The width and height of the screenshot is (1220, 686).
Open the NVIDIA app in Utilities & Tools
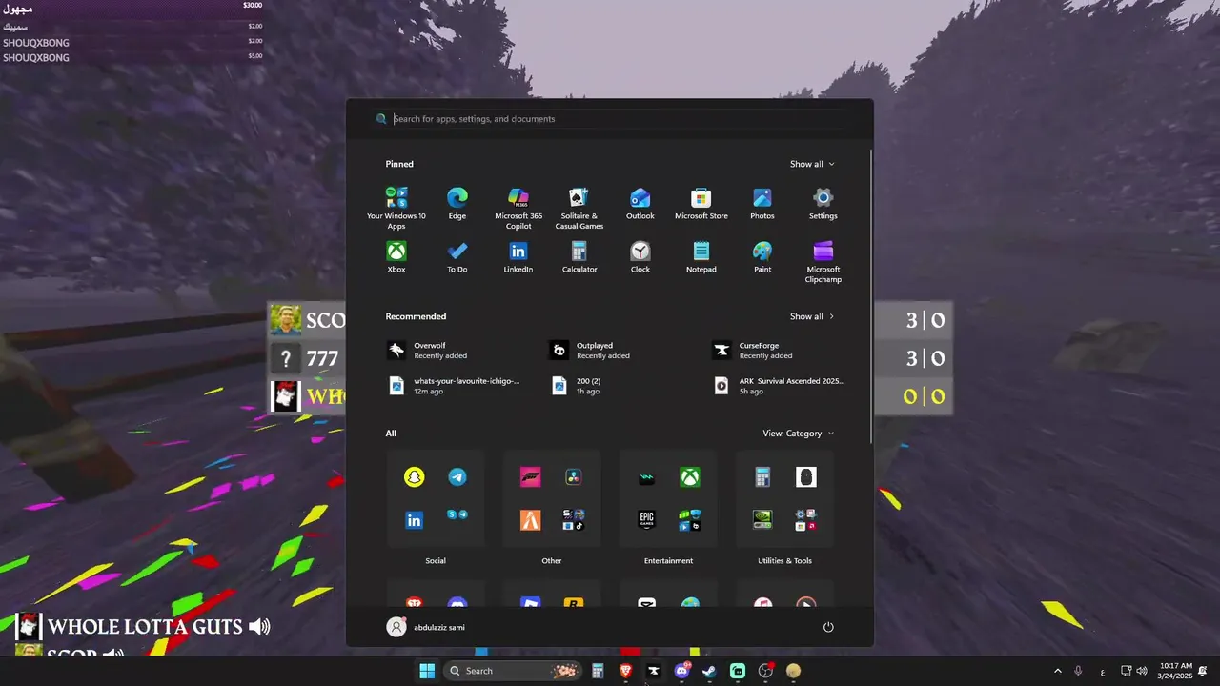point(762,520)
